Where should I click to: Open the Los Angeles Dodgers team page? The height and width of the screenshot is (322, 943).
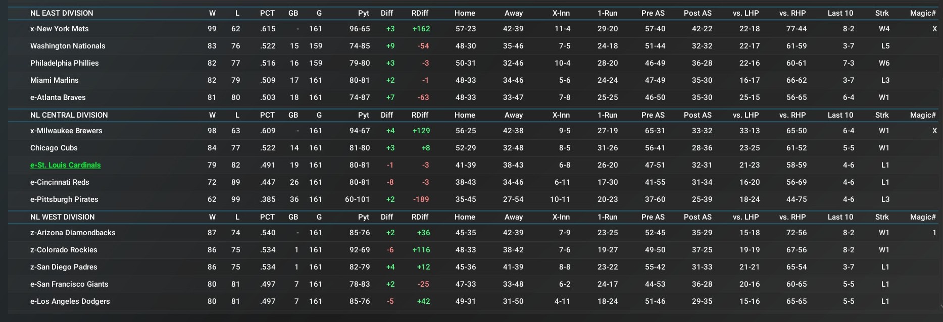coord(70,301)
